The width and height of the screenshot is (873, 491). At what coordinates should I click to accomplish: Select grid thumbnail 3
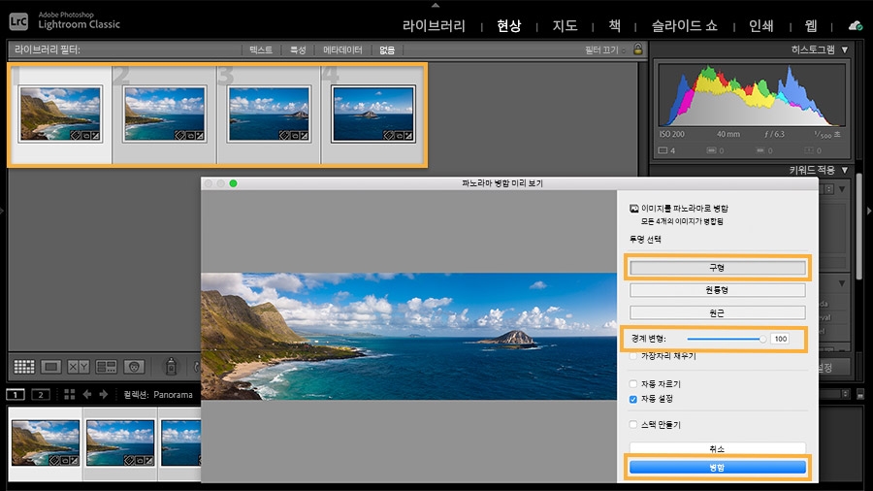point(269,115)
